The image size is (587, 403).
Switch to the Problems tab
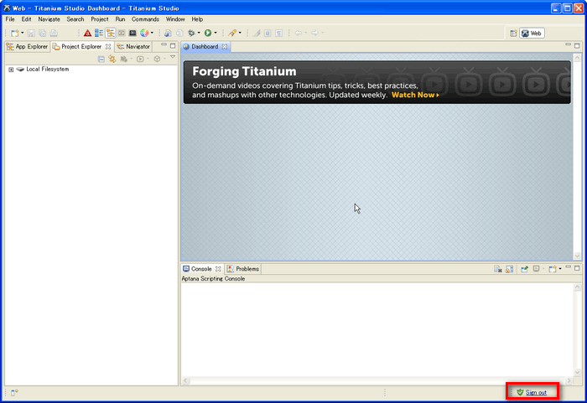point(243,269)
